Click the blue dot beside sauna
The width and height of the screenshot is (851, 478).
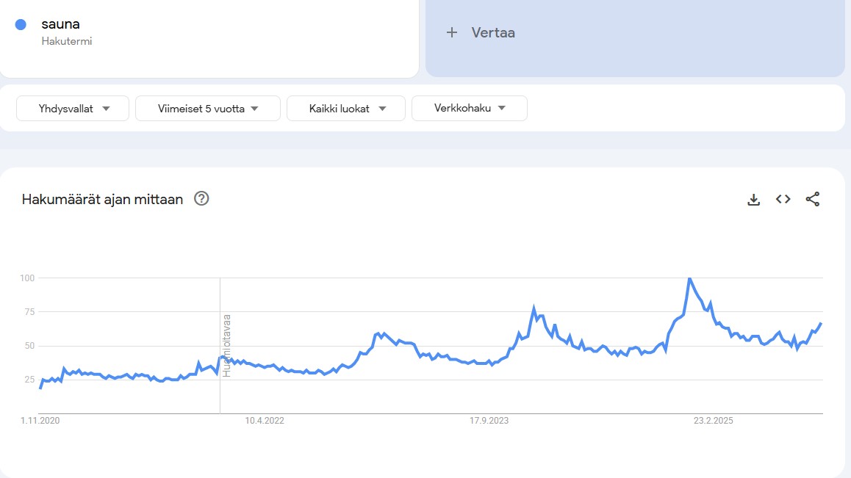[21, 24]
